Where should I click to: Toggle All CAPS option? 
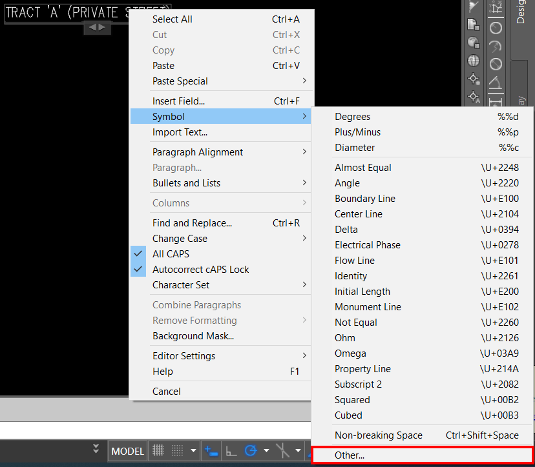click(x=220, y=253)
